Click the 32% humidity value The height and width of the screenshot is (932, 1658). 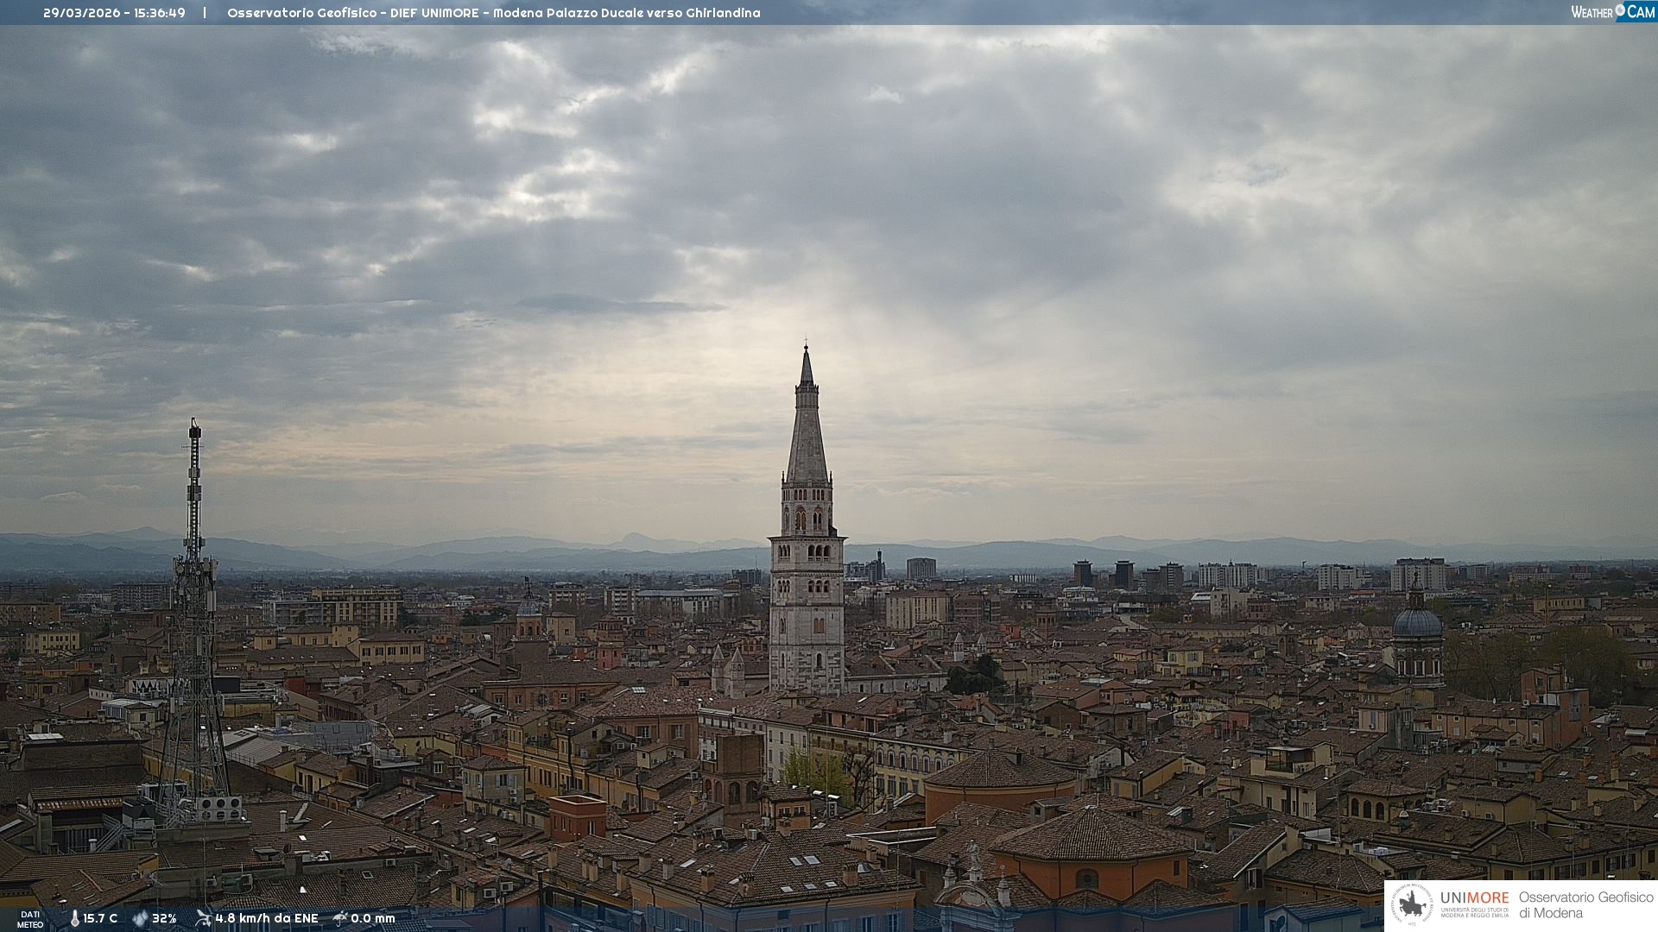[x=164, y=918]
